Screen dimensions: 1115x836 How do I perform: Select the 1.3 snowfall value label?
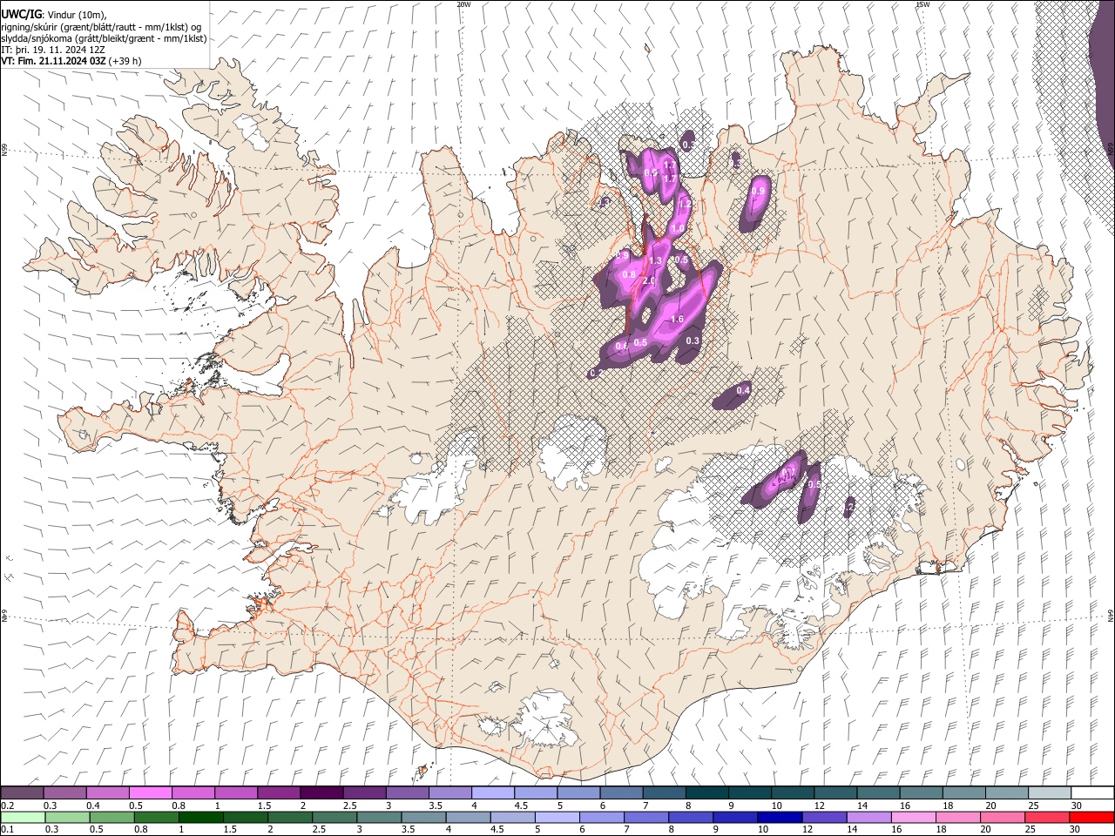[x=655, y=260]
